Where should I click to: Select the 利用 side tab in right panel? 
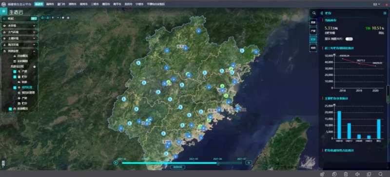[313, 48]
